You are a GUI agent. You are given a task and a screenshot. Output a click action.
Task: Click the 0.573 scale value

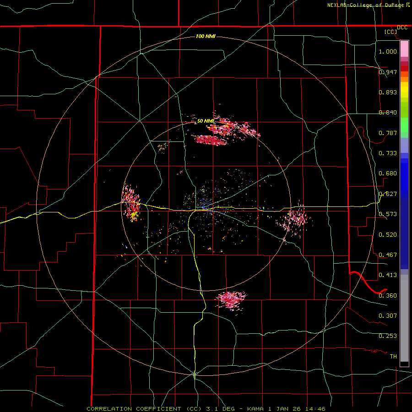388,214
